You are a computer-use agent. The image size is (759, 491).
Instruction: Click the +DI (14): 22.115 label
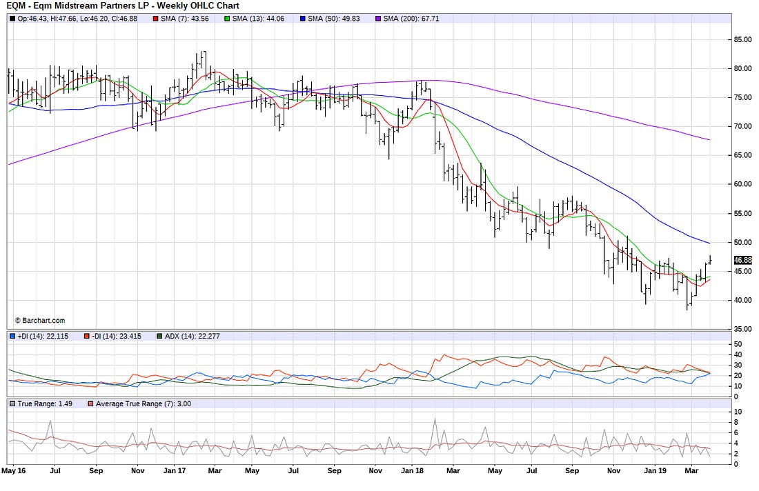pos(43,337)
